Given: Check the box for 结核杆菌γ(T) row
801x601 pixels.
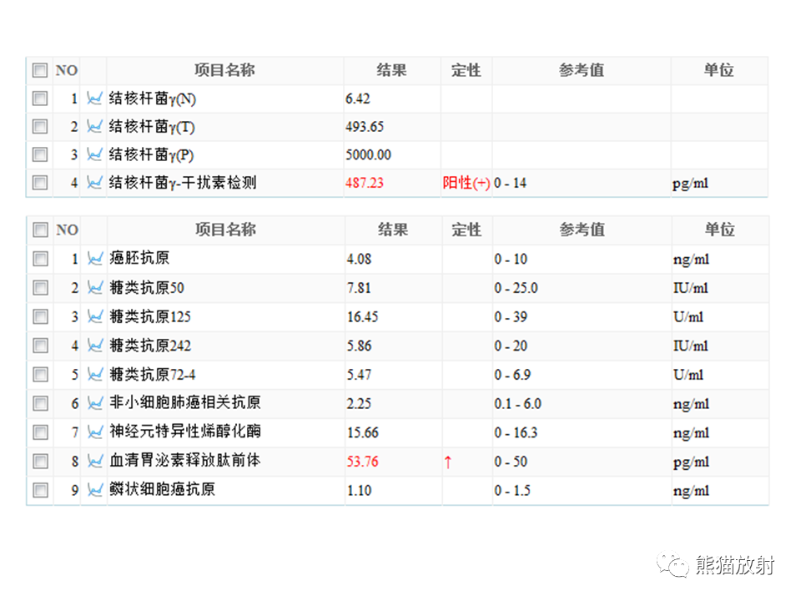Looking at the screenshot, I should click(40, 126).
